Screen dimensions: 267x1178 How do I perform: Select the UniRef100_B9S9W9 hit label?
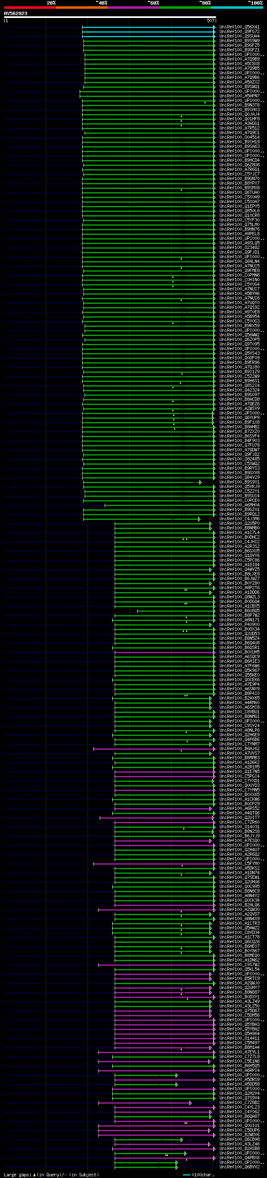pos(239,41)
